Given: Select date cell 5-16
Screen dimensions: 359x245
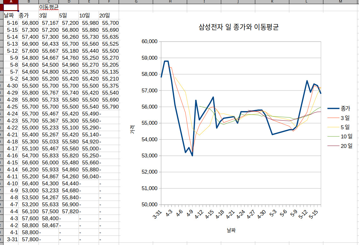Looking at the screenshot, I should coord(11,23).
